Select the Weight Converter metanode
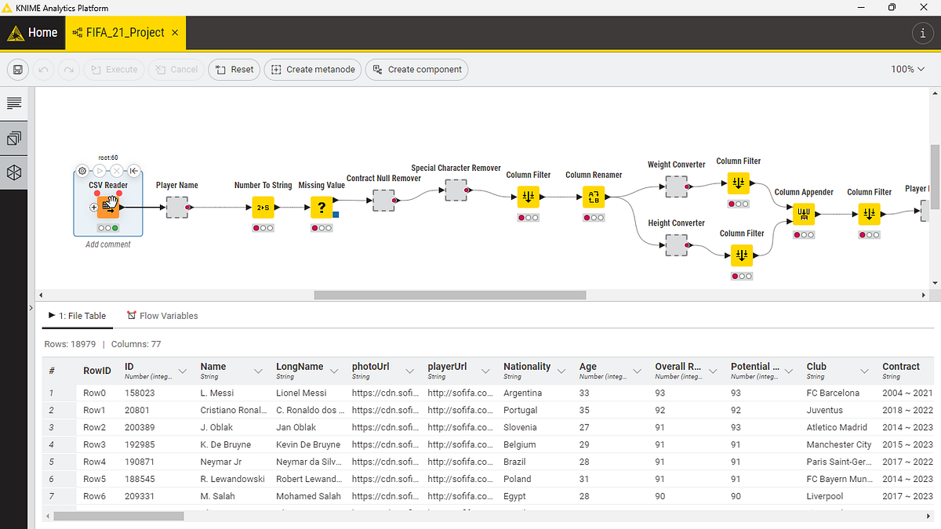The width and height of the screenshot is (941, 529). 676,186
